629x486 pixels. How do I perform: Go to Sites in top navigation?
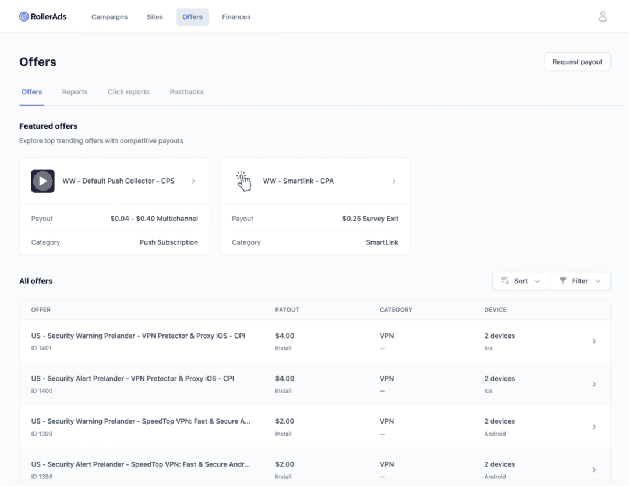pyautogui.click(x=155, y=17)
